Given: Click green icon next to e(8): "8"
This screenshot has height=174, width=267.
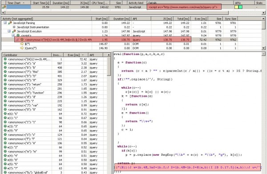Looking at the screenshot, I should pos(5,160).
